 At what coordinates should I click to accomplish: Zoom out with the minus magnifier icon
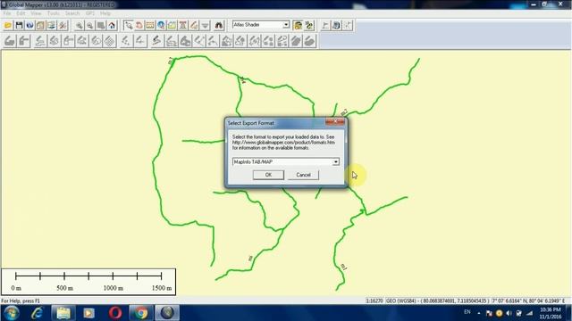point(89,26)
